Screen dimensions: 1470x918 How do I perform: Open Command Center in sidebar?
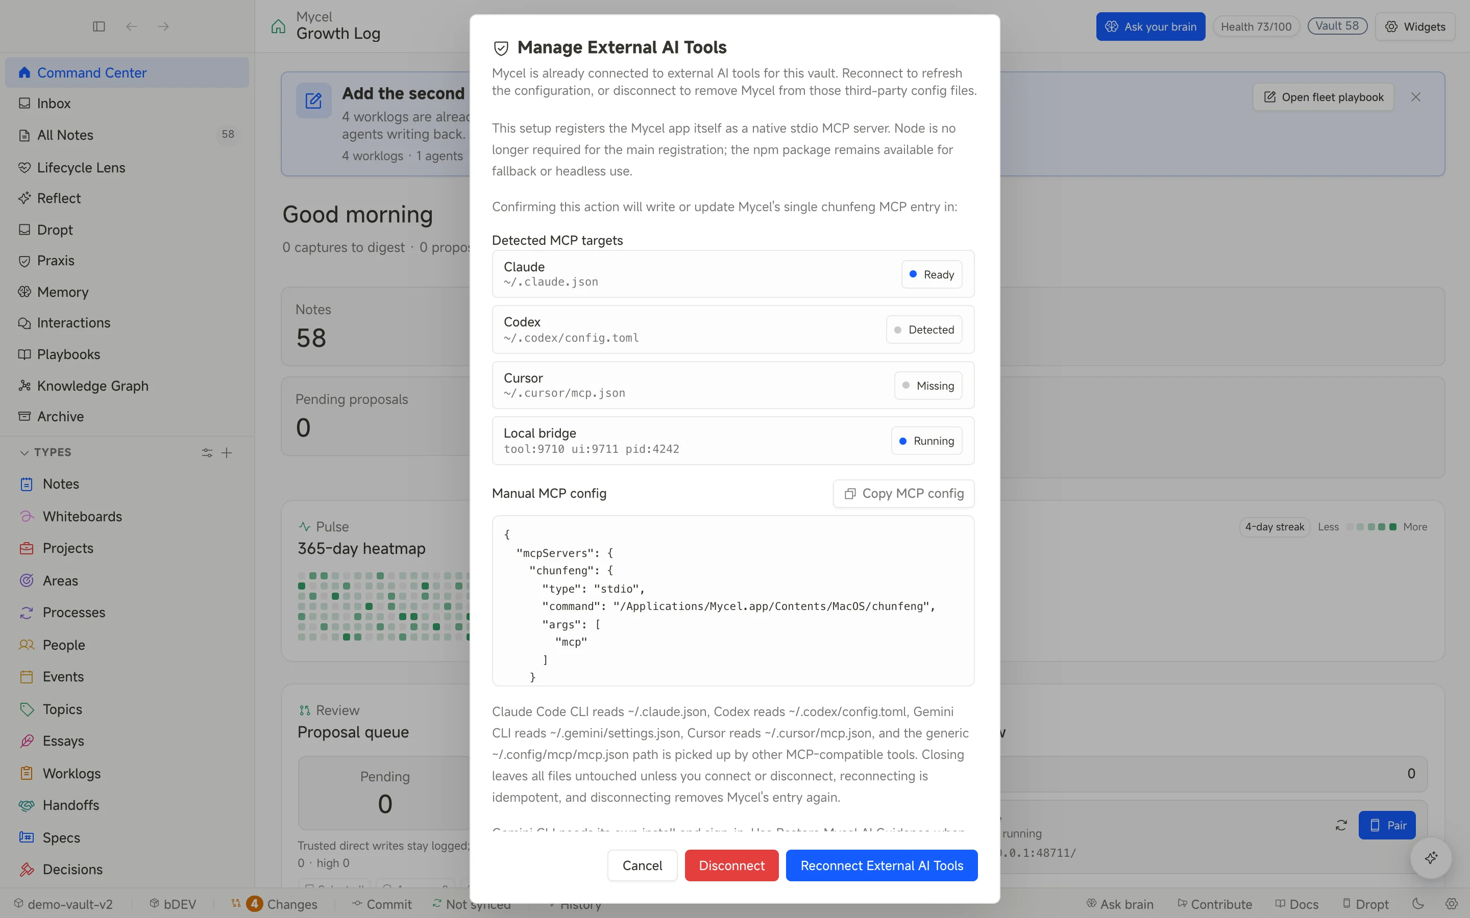(x=127, y=73)
